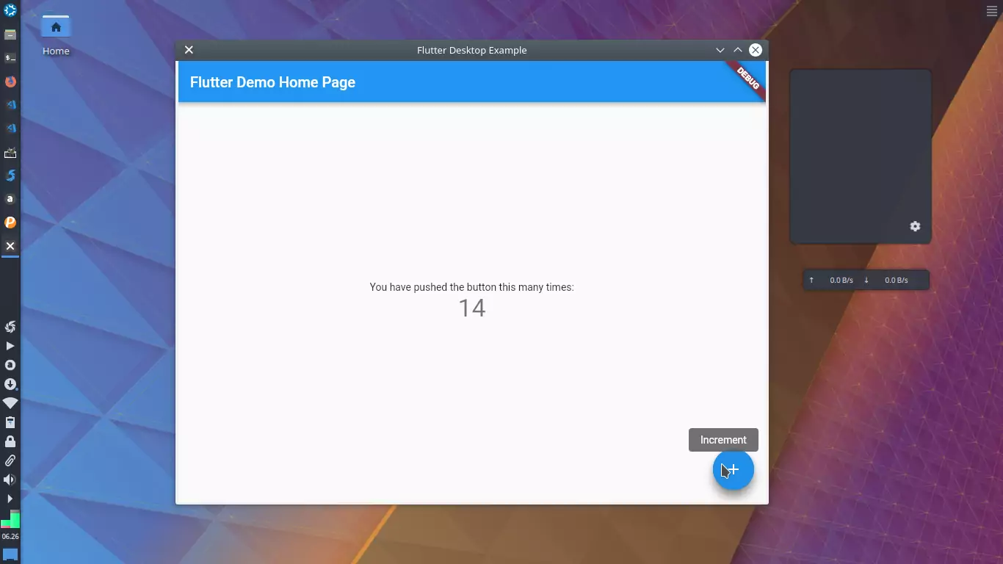Click the clock showing 06.26

point(10,535)
